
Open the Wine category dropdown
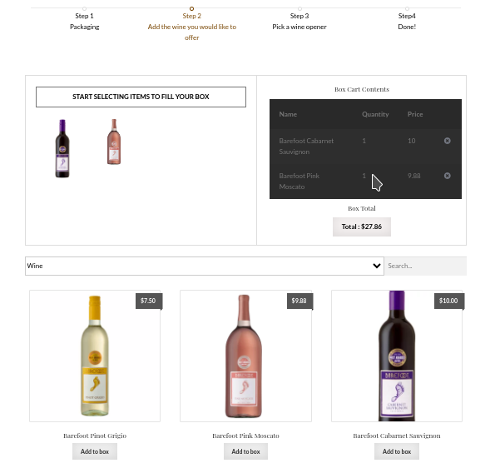click(205, 266)
